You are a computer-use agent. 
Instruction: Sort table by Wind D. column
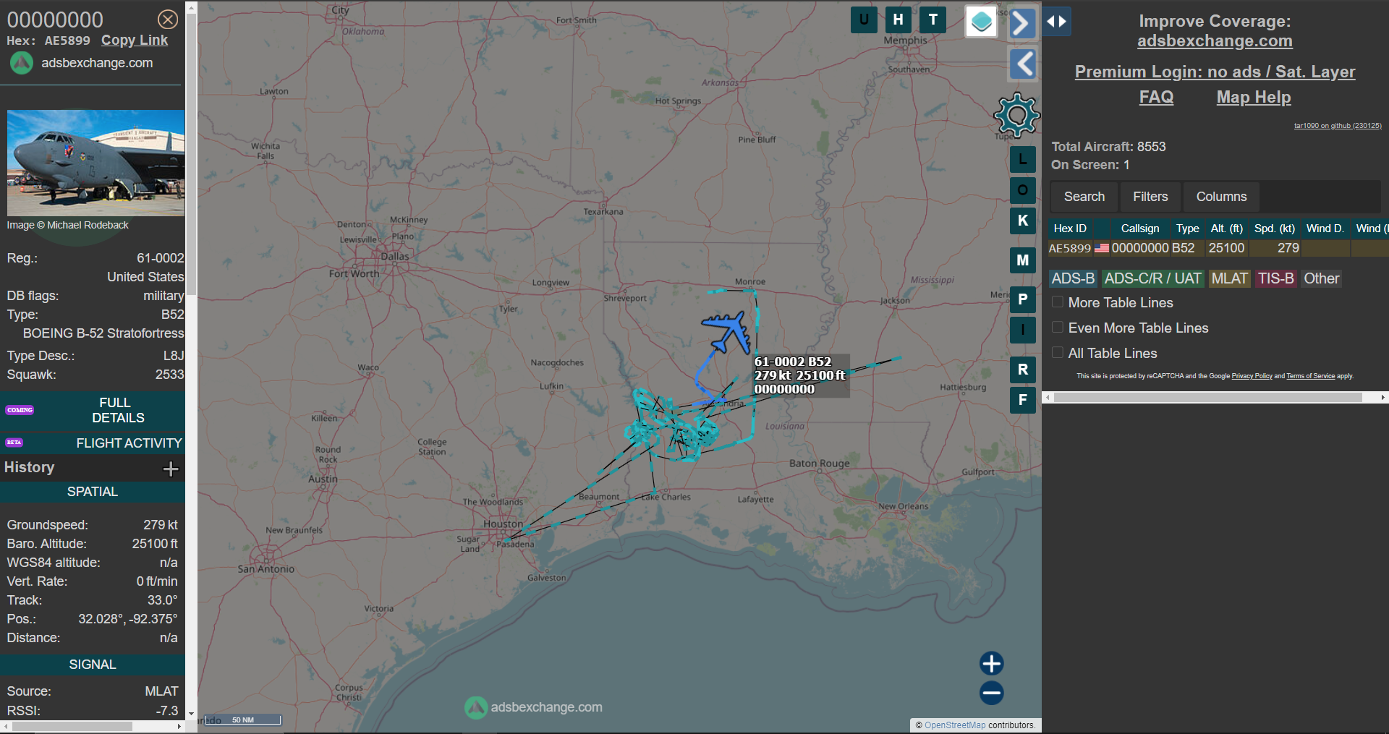[1325, 229]
